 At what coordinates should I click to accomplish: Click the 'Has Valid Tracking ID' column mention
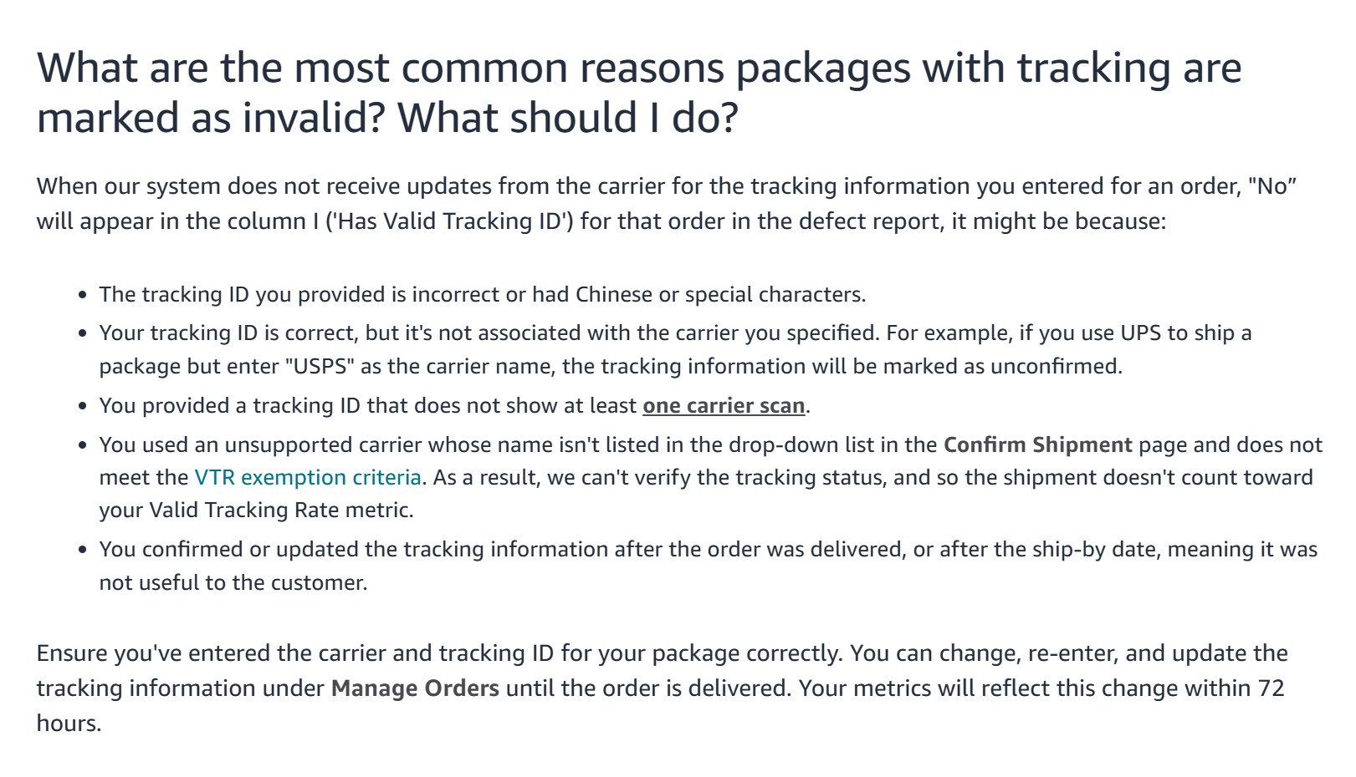(x=453, y=221)
